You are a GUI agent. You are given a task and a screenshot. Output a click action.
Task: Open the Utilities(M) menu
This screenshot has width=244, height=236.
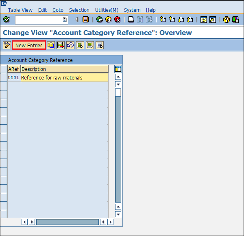(107, 10)
